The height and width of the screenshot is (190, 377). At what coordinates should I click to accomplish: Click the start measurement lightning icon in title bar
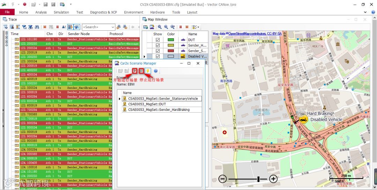pos(13,4)
